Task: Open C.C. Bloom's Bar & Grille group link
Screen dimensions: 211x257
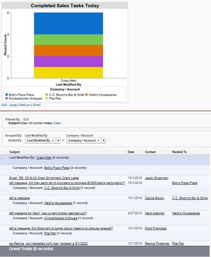Action: coord(62,188)
